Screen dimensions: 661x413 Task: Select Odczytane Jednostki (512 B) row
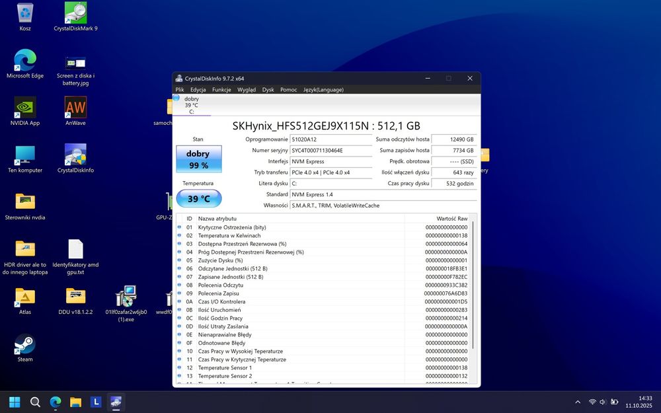pyautogui.click(x=323, y=268)
